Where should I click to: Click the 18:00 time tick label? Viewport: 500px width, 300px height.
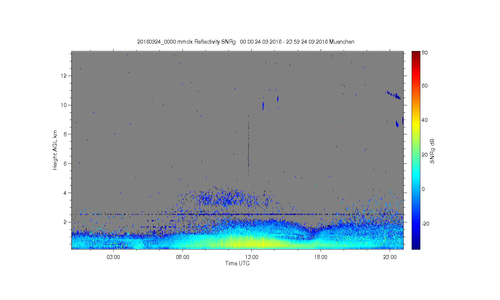click(x=321, y=257)
